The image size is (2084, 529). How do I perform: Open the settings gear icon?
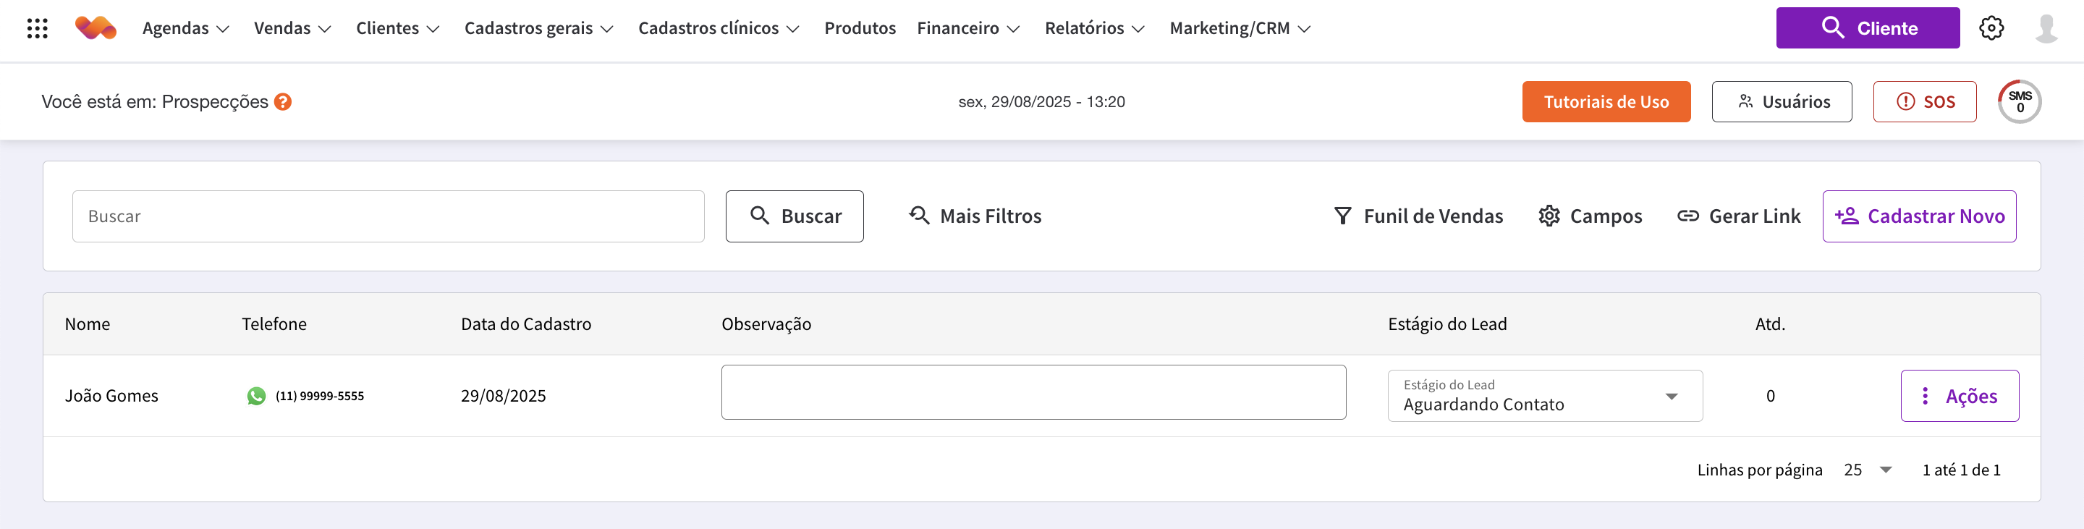coord(1991,28)
